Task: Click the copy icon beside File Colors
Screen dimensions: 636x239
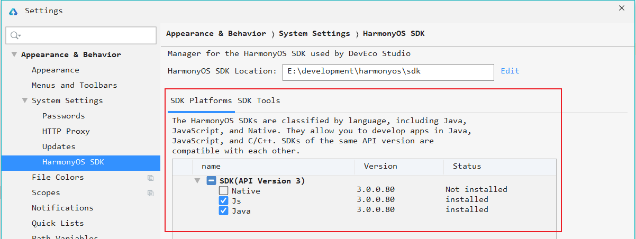Action: pos(150,178)
